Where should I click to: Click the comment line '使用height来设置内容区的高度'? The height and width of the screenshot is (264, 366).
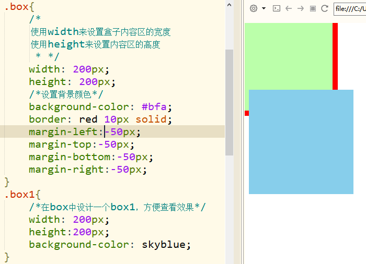pos(96,44)
